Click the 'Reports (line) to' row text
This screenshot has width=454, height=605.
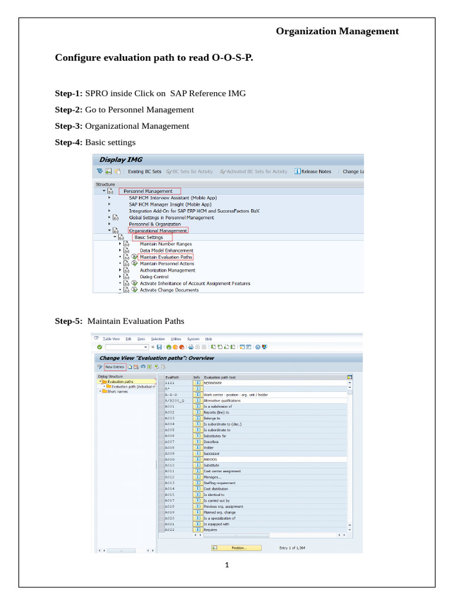coord(216,412)
